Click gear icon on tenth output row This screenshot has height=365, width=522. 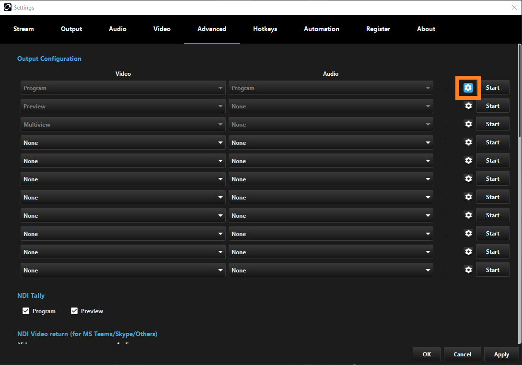pos(468,252)
